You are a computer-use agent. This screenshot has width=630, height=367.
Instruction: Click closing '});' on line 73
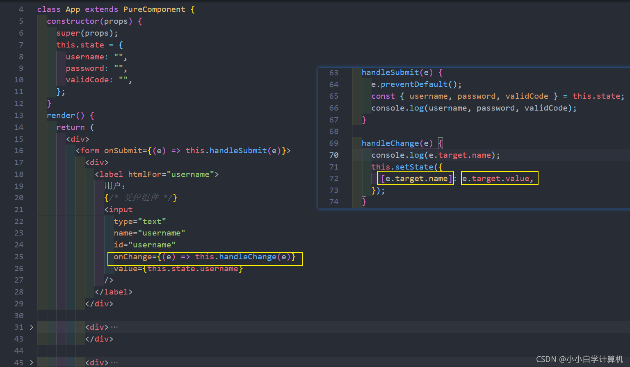tap(378, 190)
